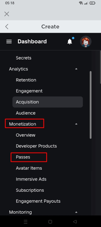Select the Acquisition item
This screenshot has width=101, height=227.
tap(48, 102)
